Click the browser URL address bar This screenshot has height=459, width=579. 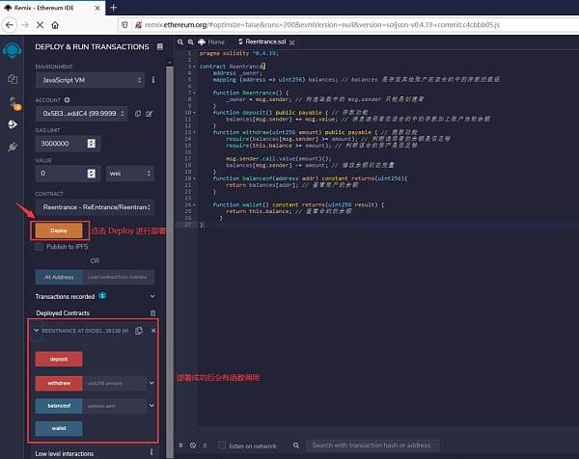pyautogui.click(x=347, y=25)
